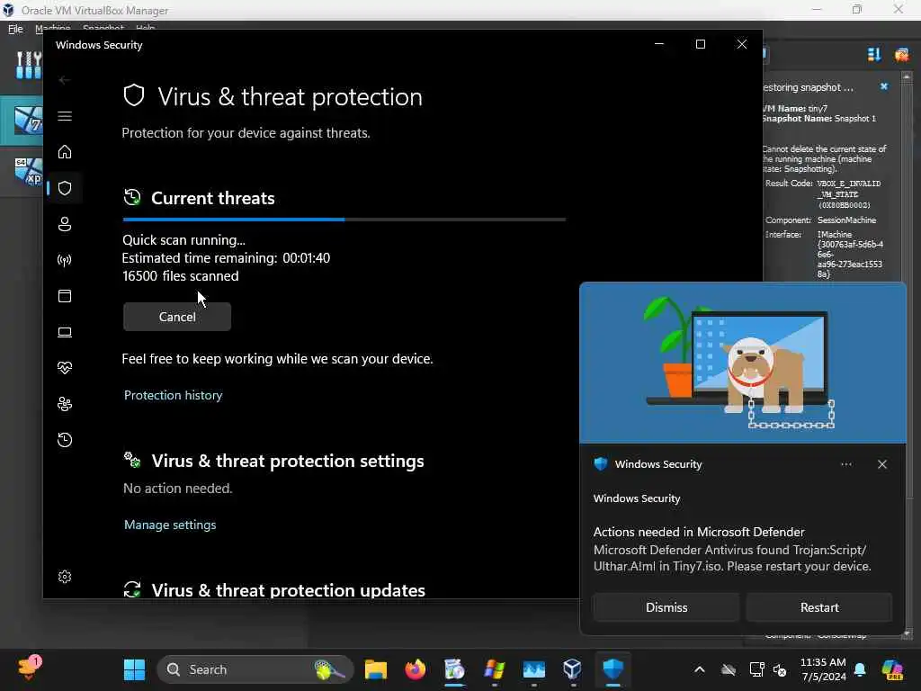Dismiss the Microsoft Defender notification
Screen dimensions: 921x691
click(666, 607)
